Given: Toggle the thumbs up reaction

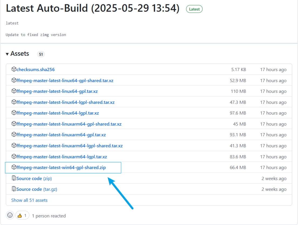Looking at the screenshot, I should click(22, 216).
